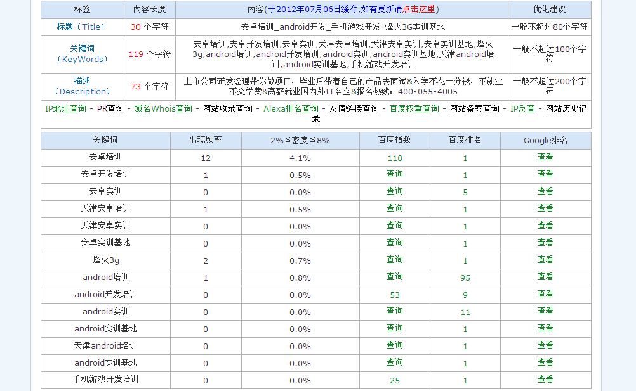Open the IP地址查询 link

pos(66,108)
